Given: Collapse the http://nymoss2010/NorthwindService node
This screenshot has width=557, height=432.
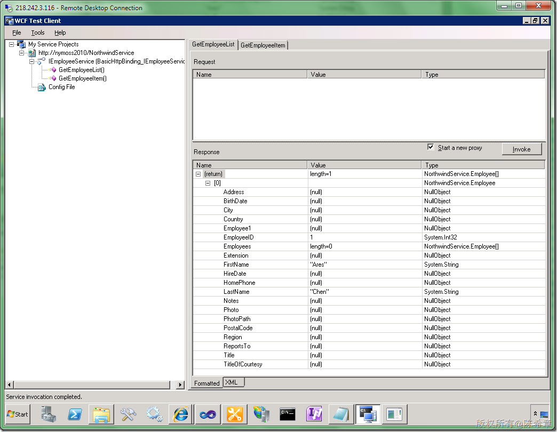Looking at the screenshot, I should pyautogui.click(x=22, y=53).
